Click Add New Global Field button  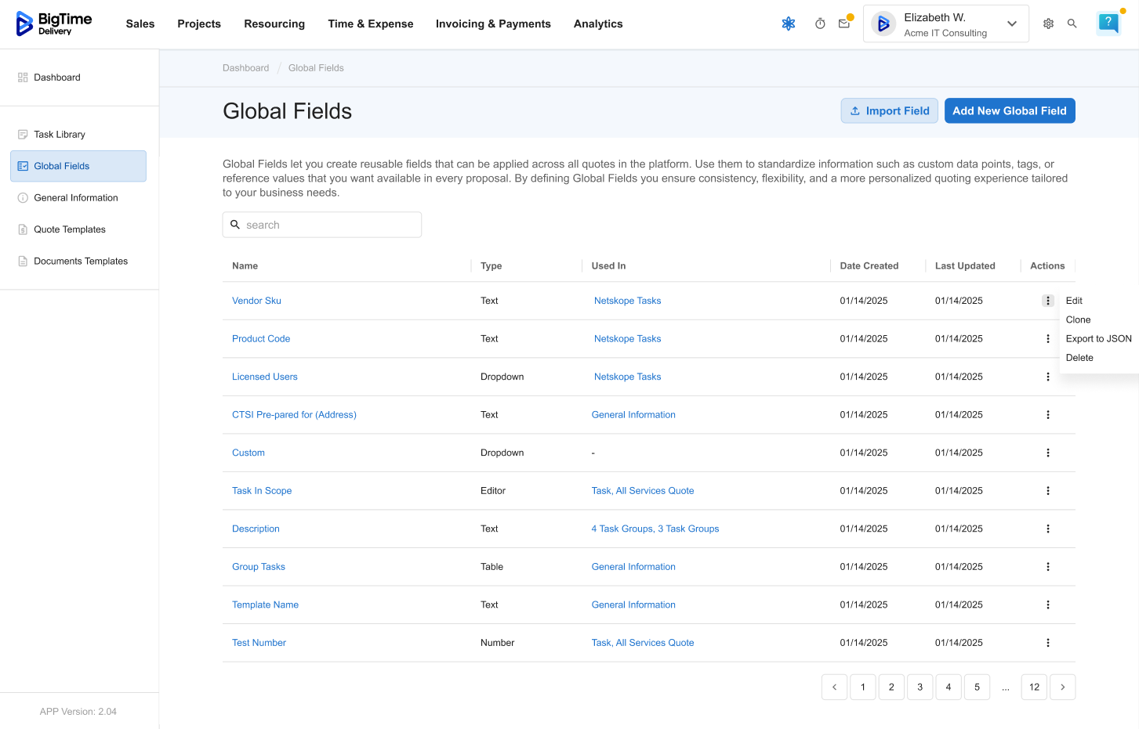1009,111
